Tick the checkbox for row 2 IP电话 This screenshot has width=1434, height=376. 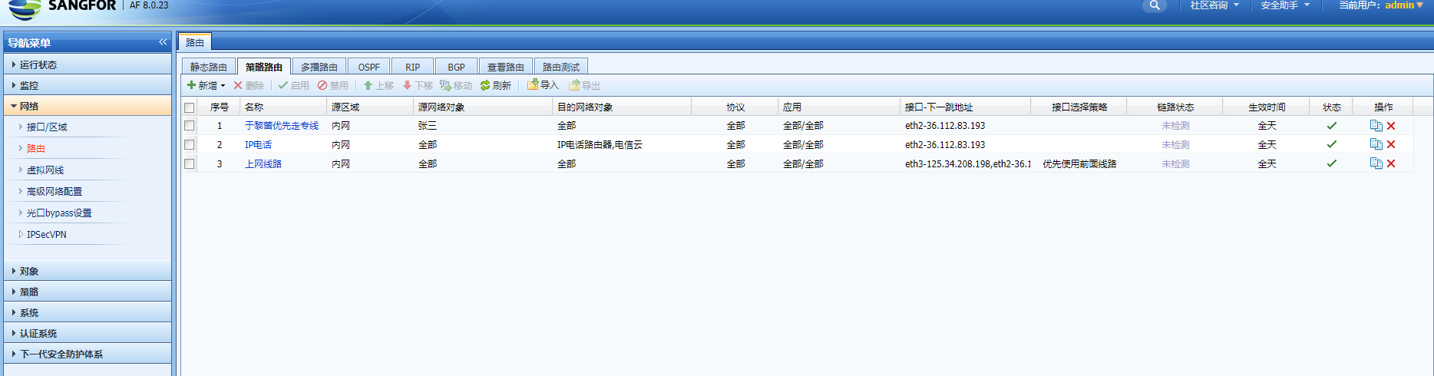[190, 144]
